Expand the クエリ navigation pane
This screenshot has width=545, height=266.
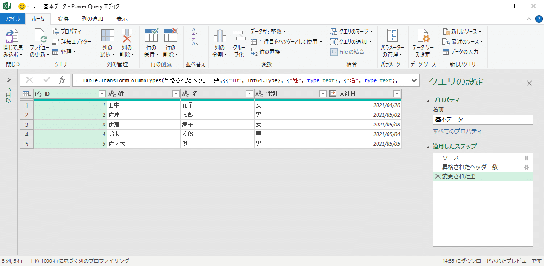(8, 79)
